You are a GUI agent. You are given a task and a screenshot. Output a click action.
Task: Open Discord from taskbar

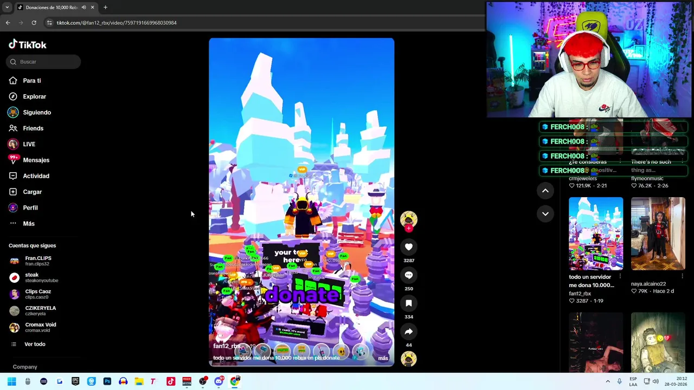[x=219, y=381]
